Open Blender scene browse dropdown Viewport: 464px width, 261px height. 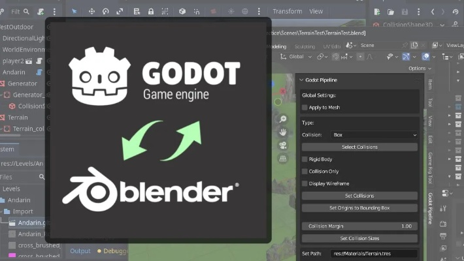[351, 45]
